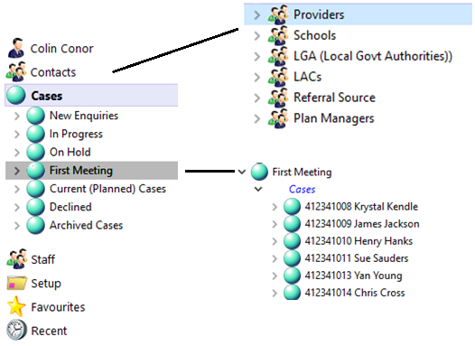Expand the Archived Cases chevron
This screenshot has width=475, height=346.
17,226
